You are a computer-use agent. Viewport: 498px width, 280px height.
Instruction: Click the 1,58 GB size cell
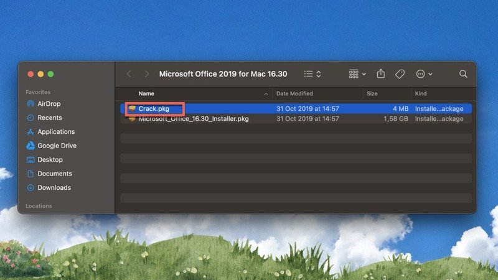pyautogui.click(x=396, y=119)
